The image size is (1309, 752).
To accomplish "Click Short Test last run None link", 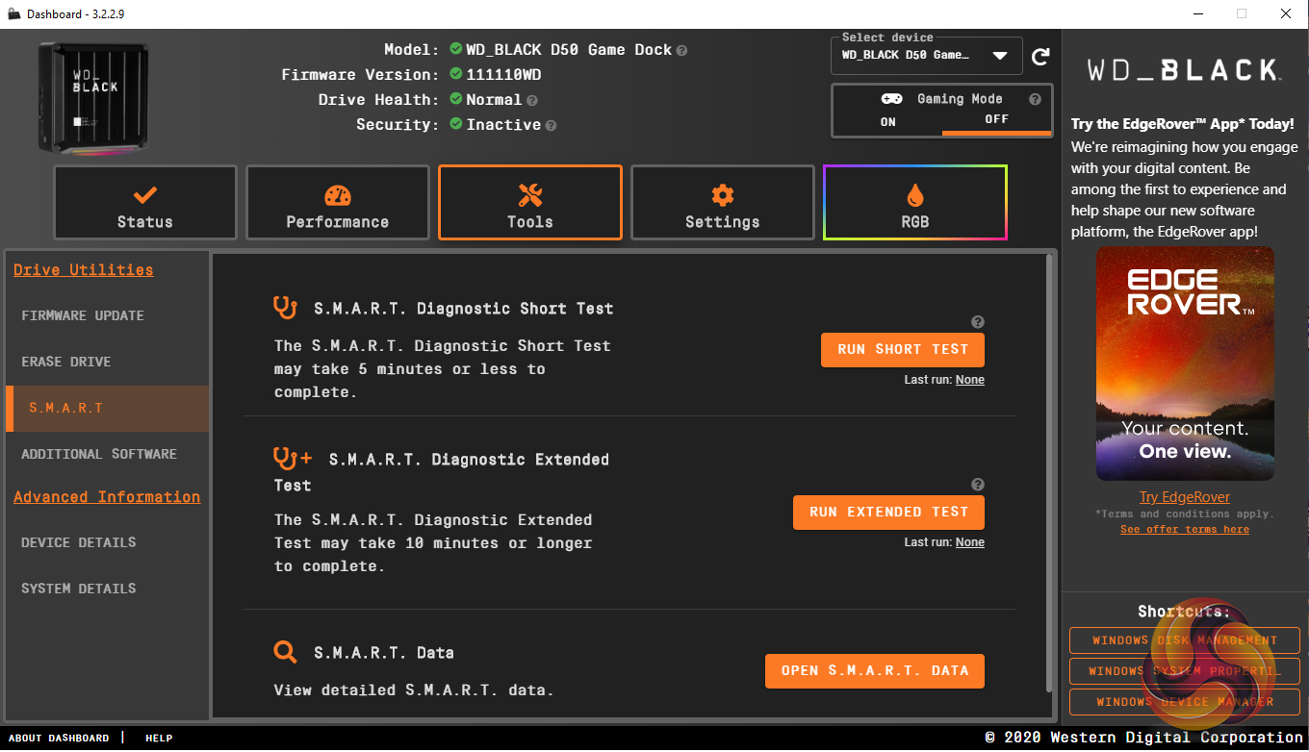I will (969, 380).
